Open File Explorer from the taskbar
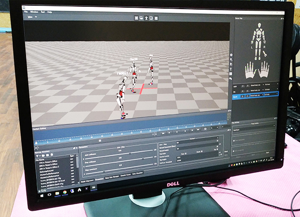This screenshot has height=217, width=300. pyautogui.click(x=57, y=193)
